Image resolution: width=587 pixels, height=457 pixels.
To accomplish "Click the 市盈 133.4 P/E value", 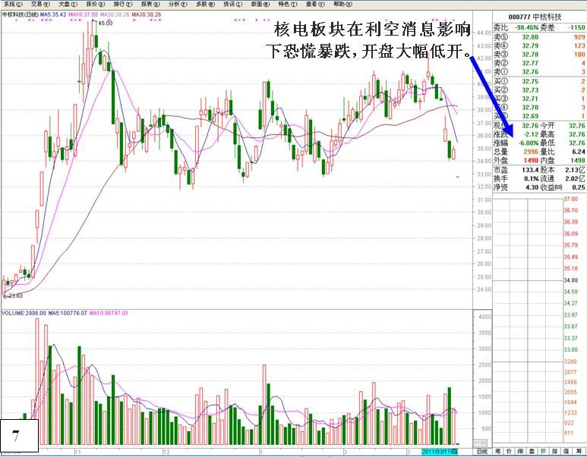I will (x=530, y=170).
